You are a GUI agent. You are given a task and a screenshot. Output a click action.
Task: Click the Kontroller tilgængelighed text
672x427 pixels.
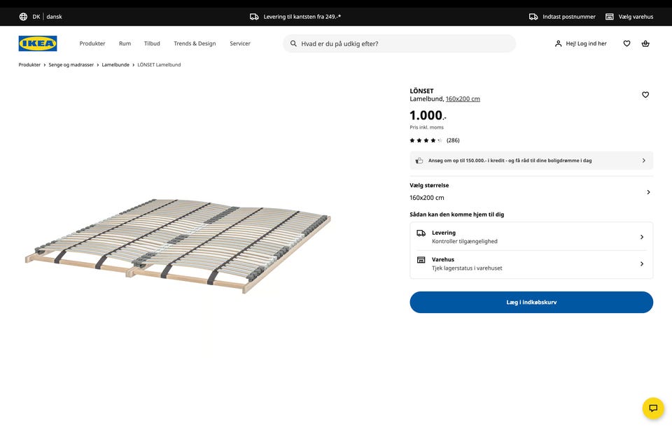pos(465,241)
